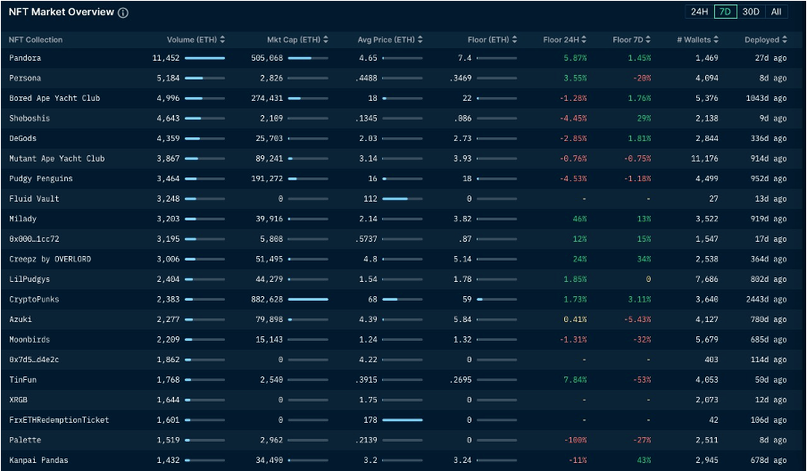Screen dimensions: 807x471
Task: Sort by Volume (ETH) arrows icon
Action: coord(222,39)
